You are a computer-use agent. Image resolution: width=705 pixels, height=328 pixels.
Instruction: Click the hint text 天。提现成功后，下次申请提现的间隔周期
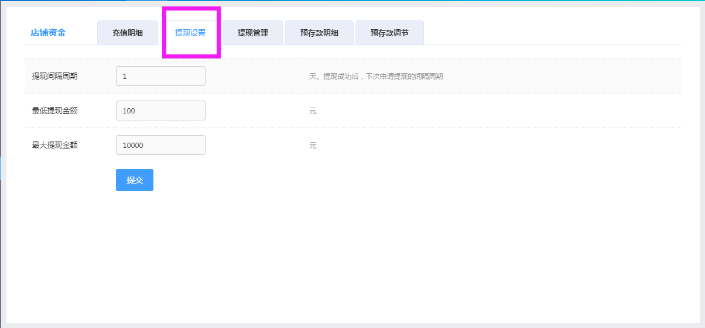pyautogui.click(x=376, y=77)
